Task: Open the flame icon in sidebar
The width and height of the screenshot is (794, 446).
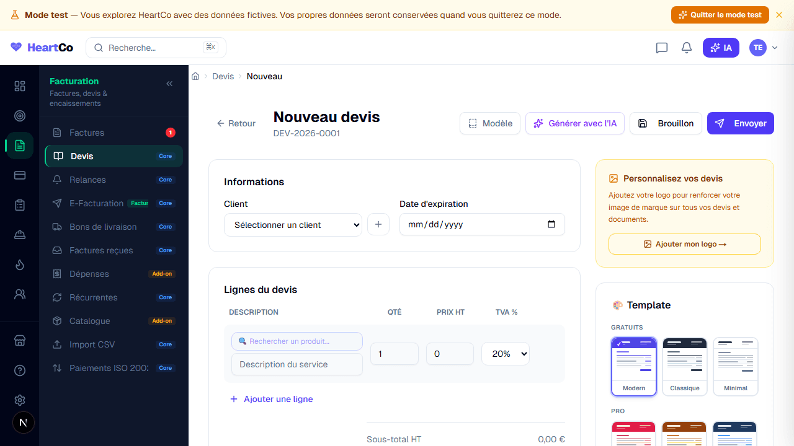Action: pos(19,265)
